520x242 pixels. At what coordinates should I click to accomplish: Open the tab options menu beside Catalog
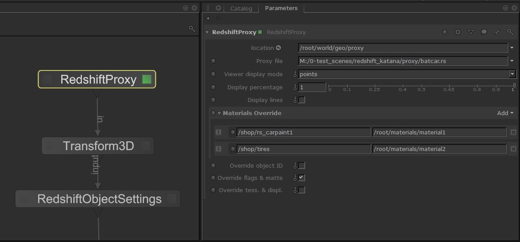click(x=218, y=8)
